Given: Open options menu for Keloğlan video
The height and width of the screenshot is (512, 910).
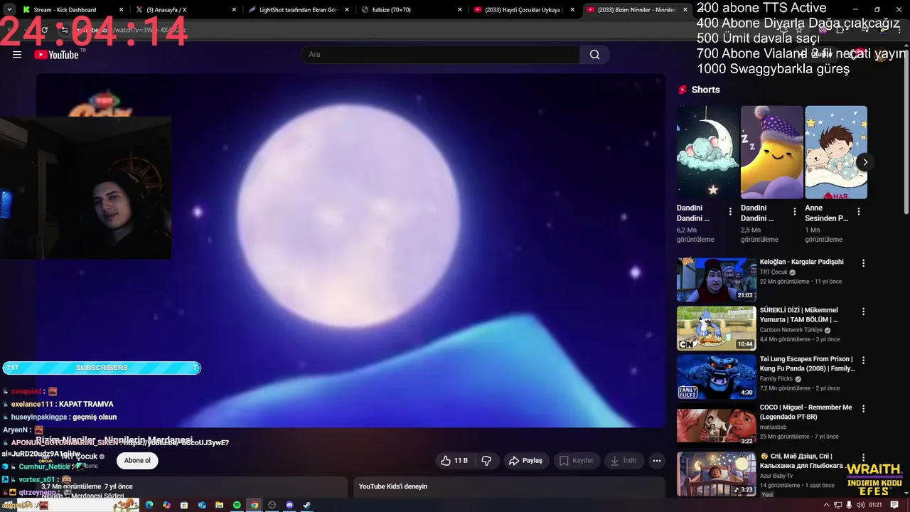Looking at the screenshot, I should pos(864,263).
